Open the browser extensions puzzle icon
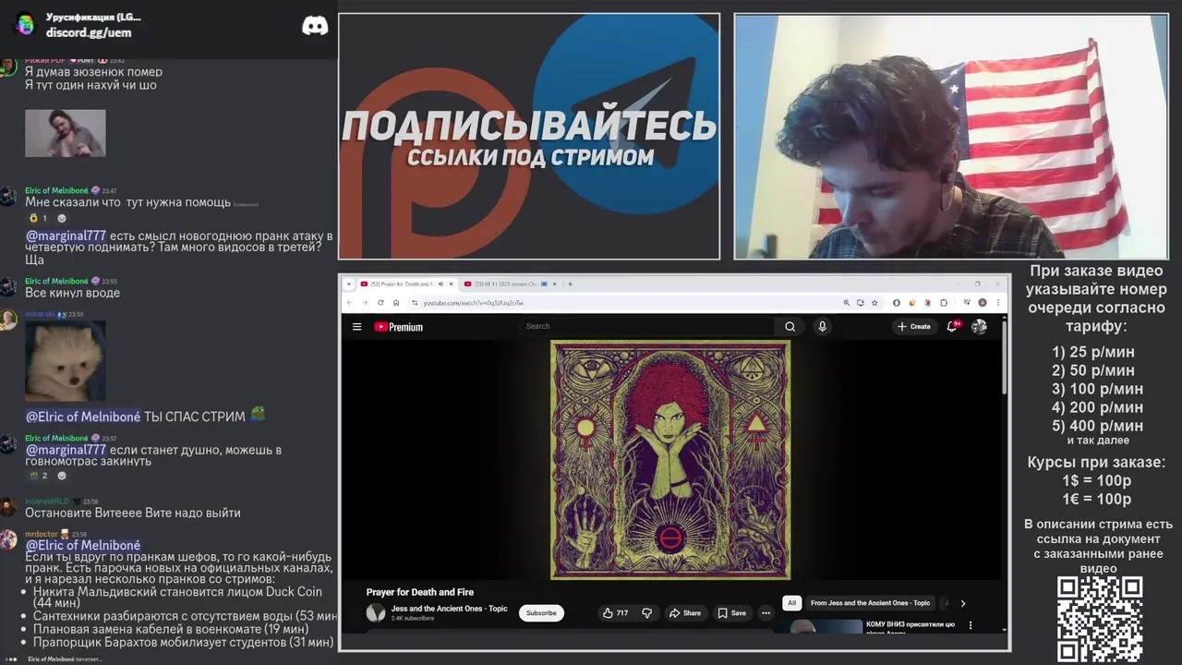The height and width of the screenshot is (665, 1182). click(944, 302)
